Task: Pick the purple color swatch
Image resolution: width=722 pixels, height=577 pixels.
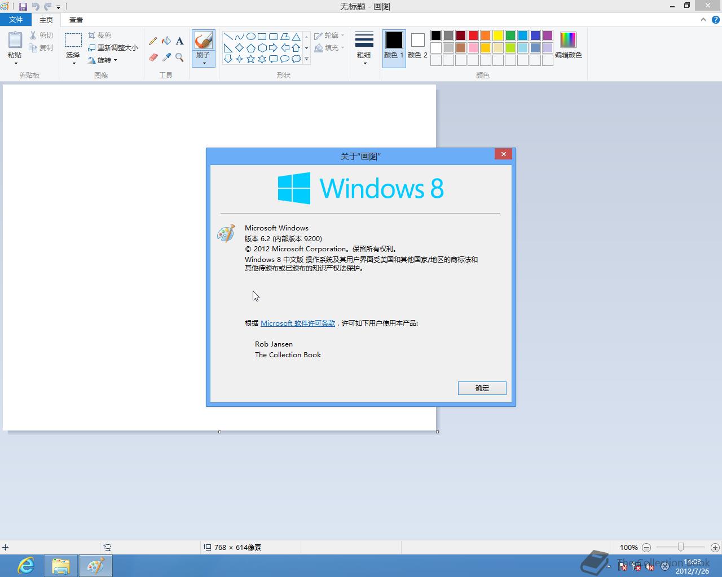Action: click(x=548, y=35)
